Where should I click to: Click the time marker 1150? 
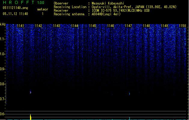[x=182, y=26]
